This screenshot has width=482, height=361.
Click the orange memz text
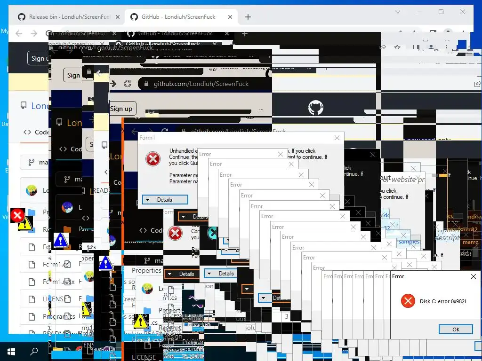point(470,242)
